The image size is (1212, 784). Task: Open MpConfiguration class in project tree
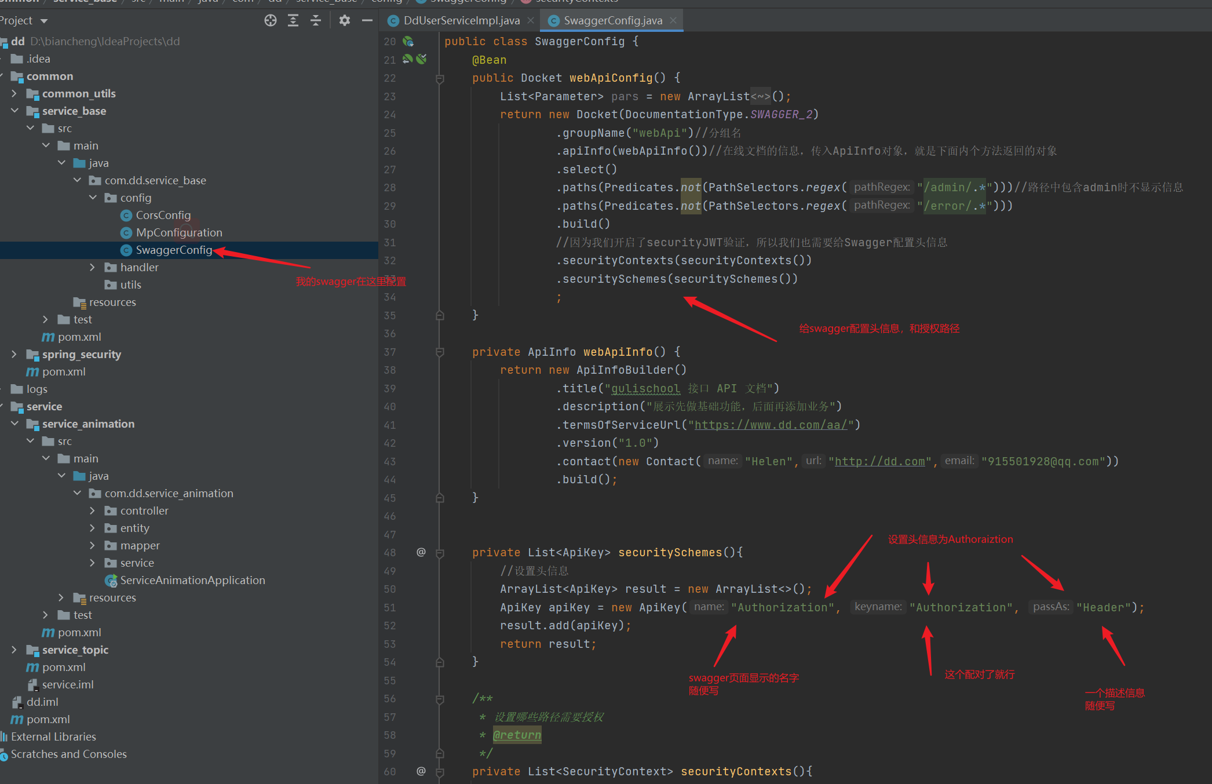[178, 232]
